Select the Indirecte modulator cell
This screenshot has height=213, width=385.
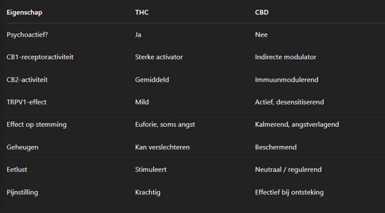pyautogui.click(x=285, y=57)
